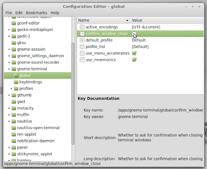Click the boolean-type icon beside use_mnemonics
This screenshot has height=169, width=207.
pyautogui.click(x=82, y=60)
